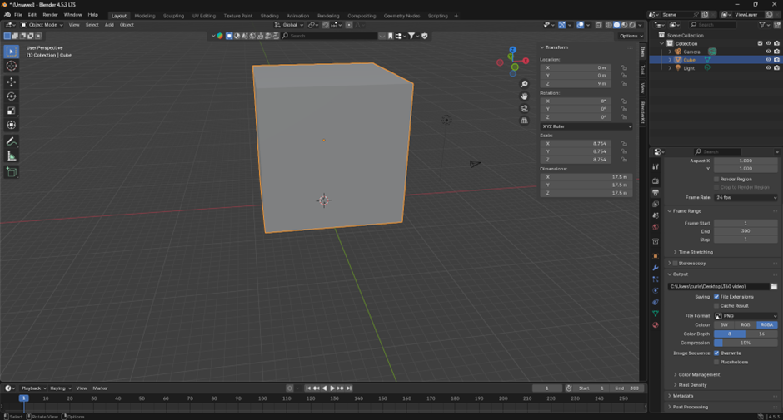This screenshot has height=420, width=783.
Task: Open the File Format PNG dropdown
Action: tap(746, 316)
